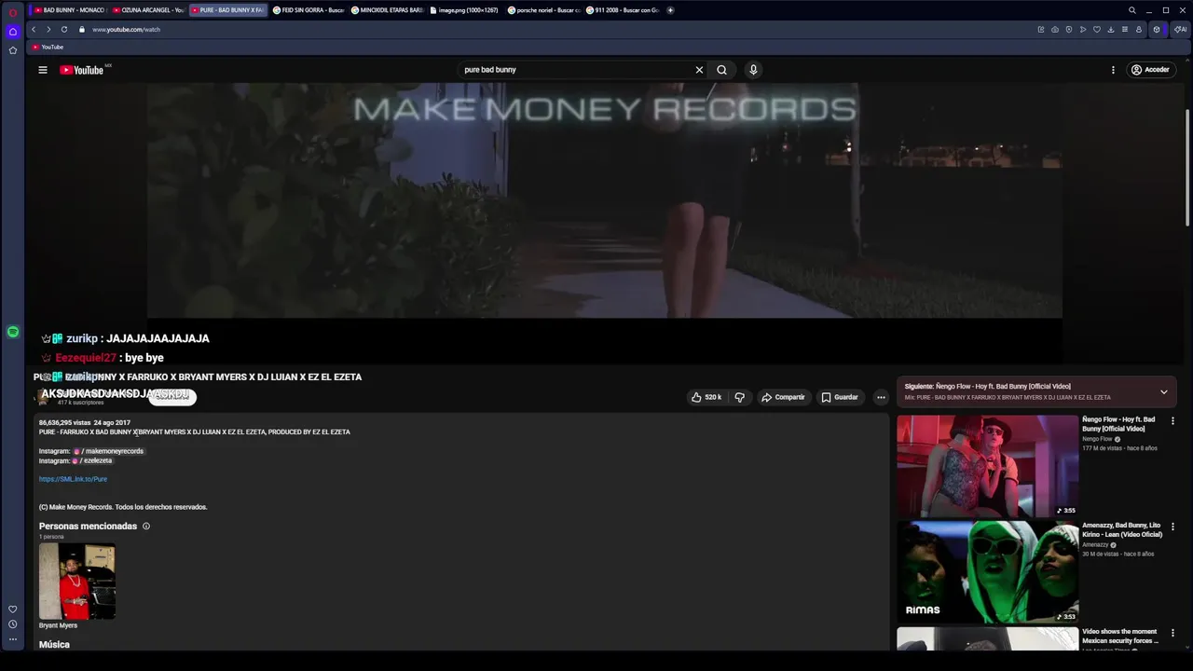Image resolution: width=1193 pixels, height=671 pixels.
Task: Start voice search with microphone
Action: (753, 70)
